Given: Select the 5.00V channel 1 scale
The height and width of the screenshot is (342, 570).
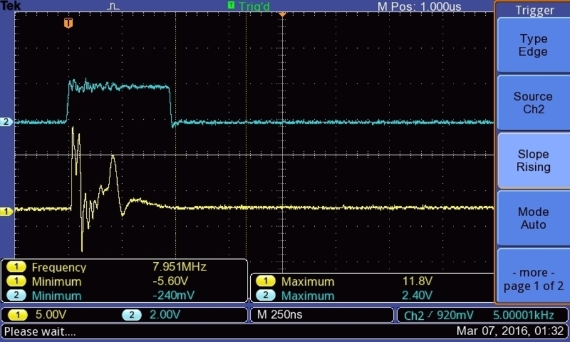Looking at the screenshot, I should click(51, 314).
